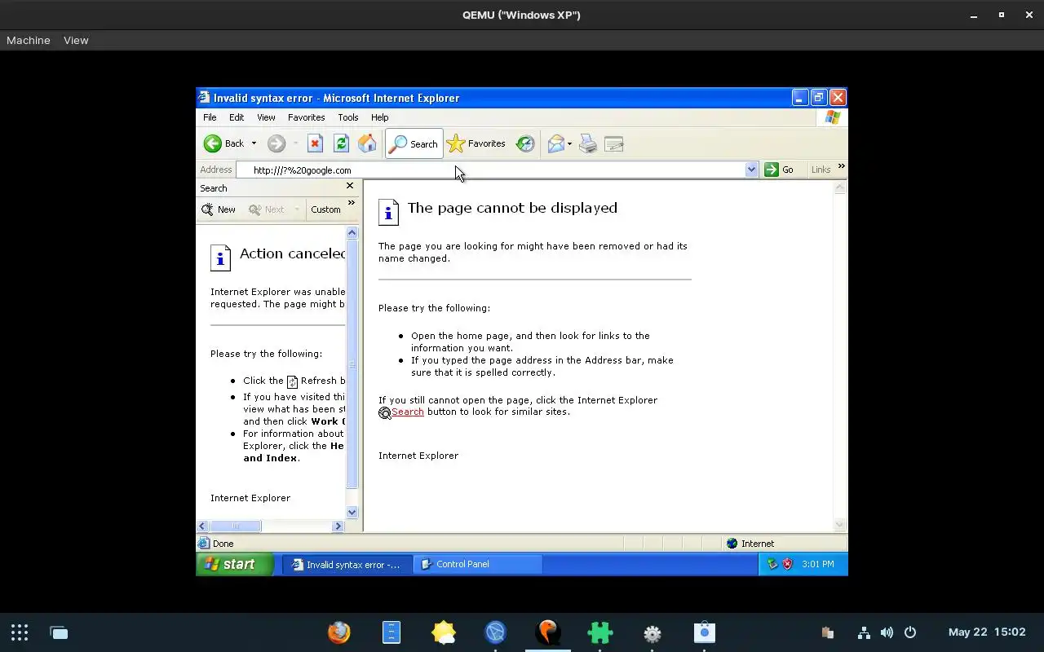Click Customize in the Search pane
Screen dimensions: 1044x652
coord(325,209)
